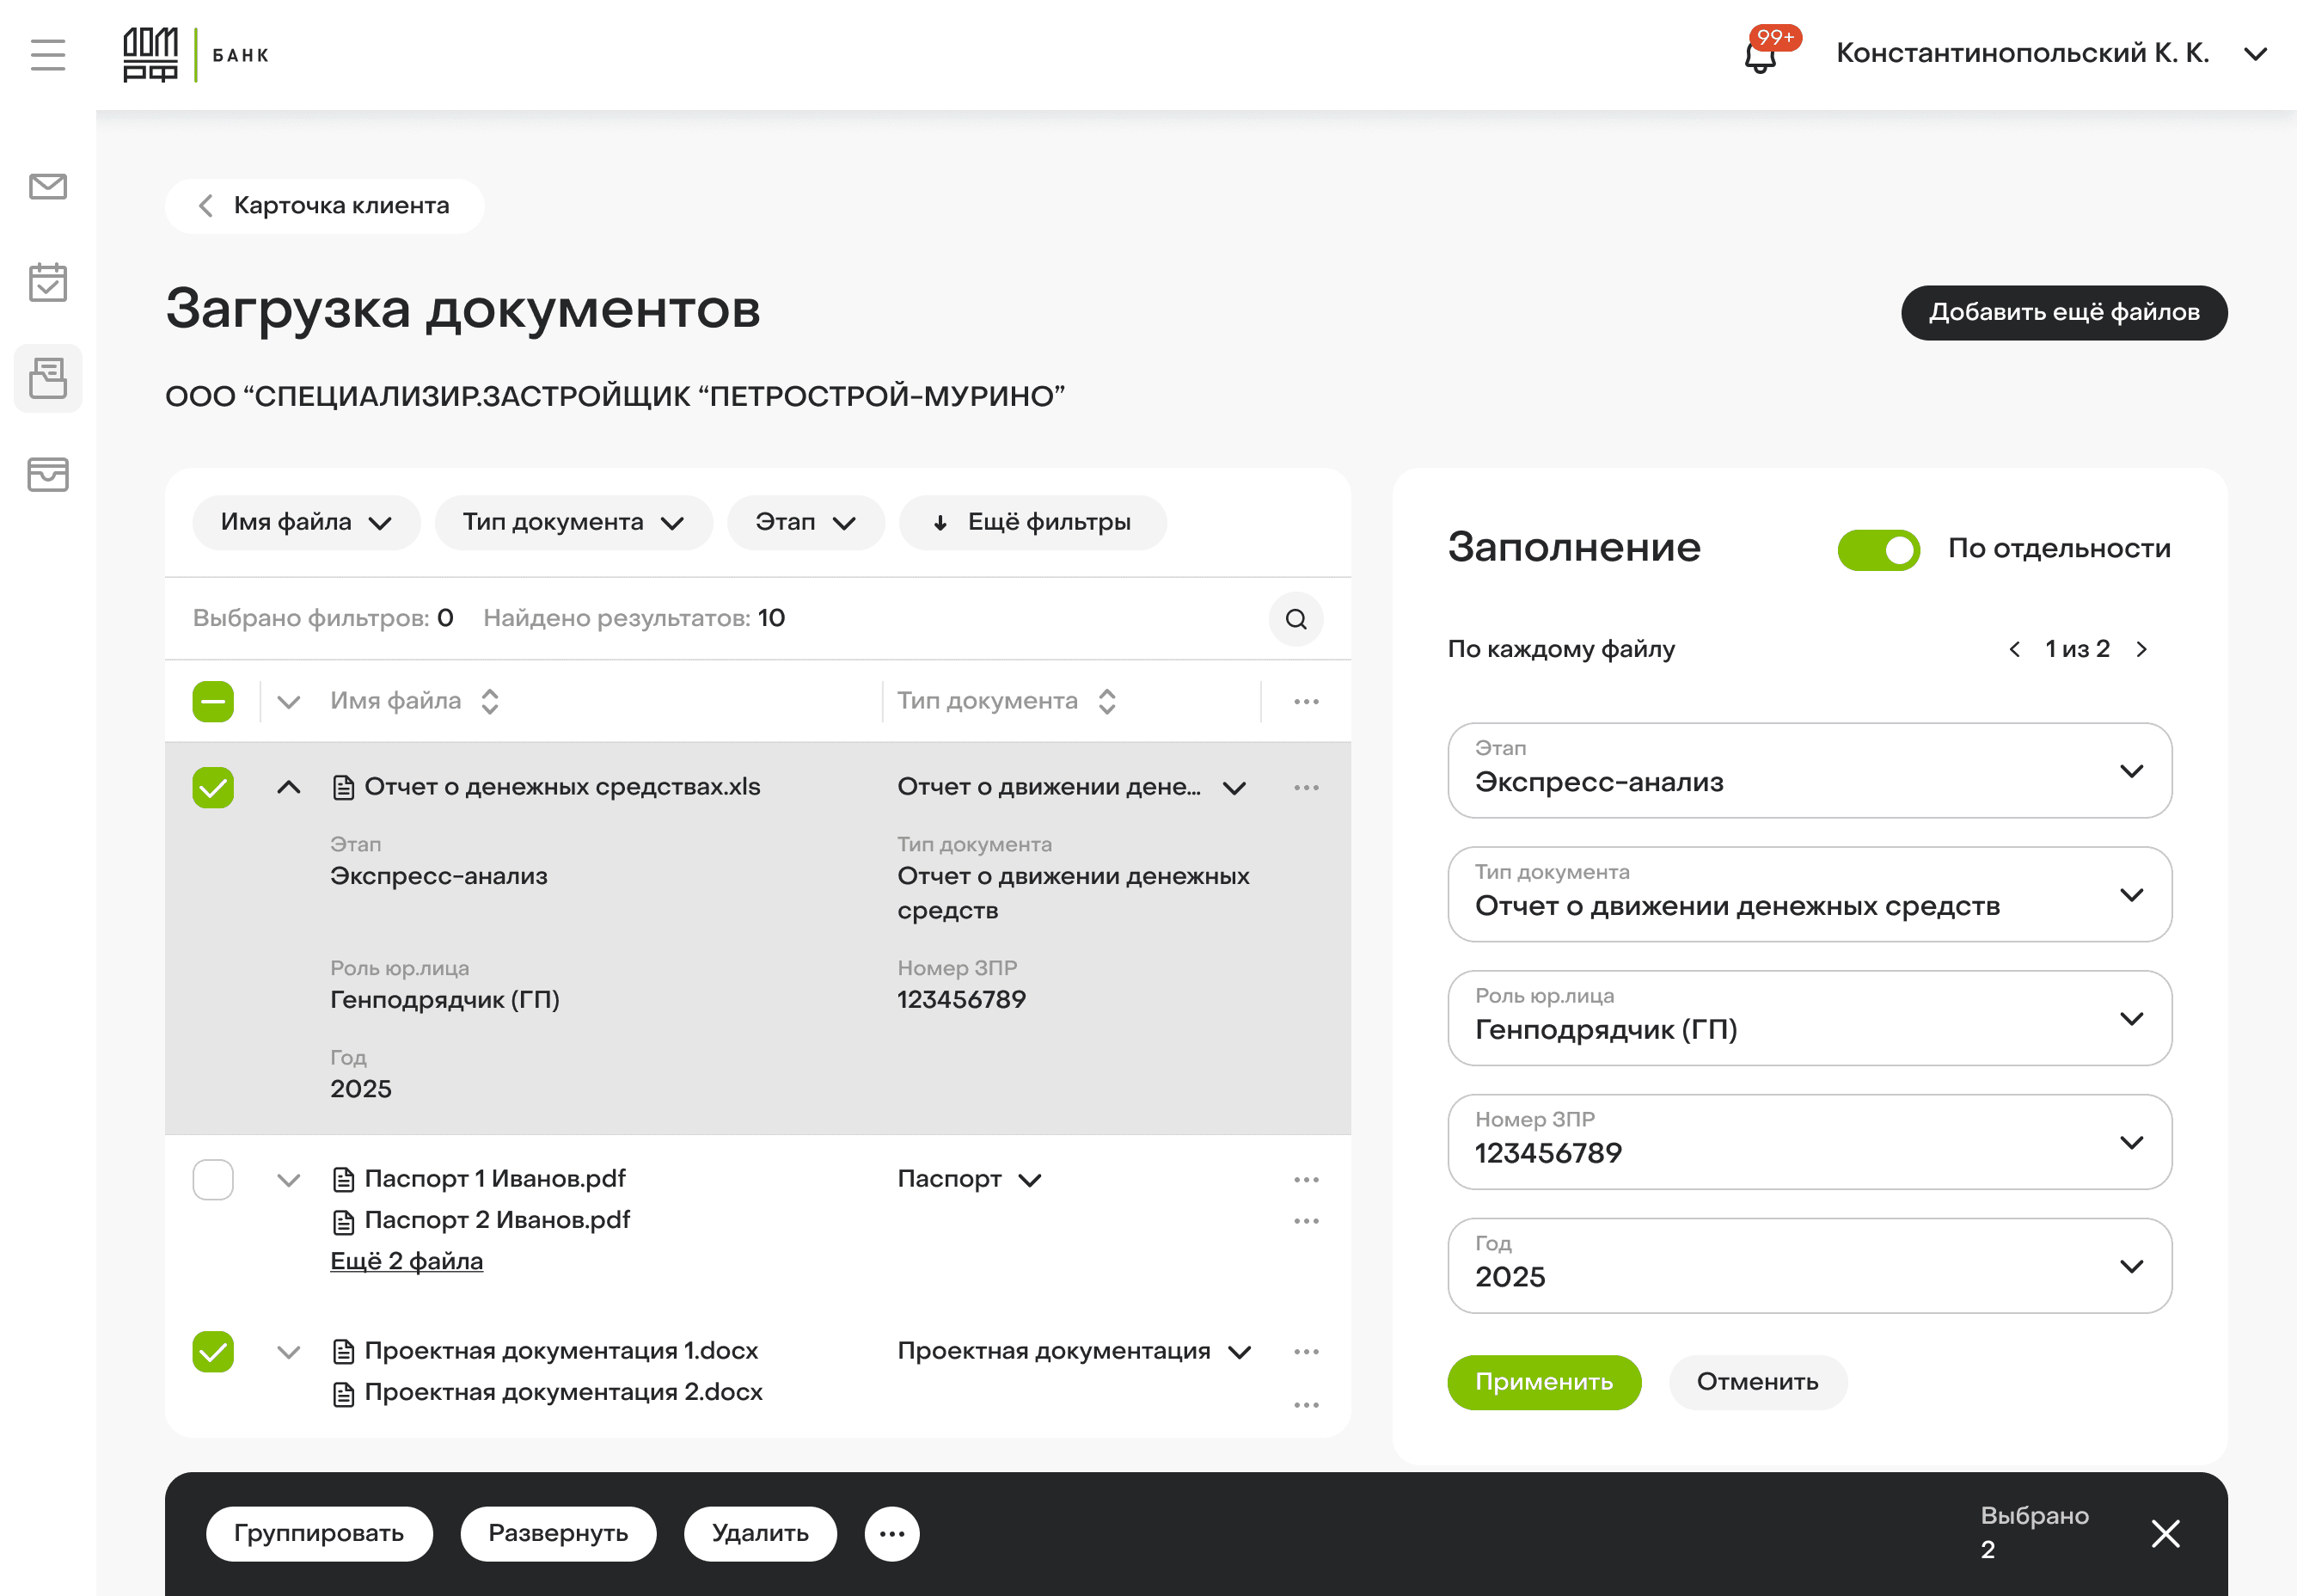2297x1596 pixels.
Task: Open the inbox archive sidebar icon
Action: (x=47, y=474)
